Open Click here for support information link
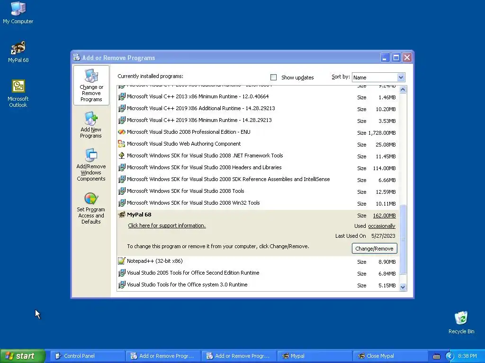 pos(167,225)
